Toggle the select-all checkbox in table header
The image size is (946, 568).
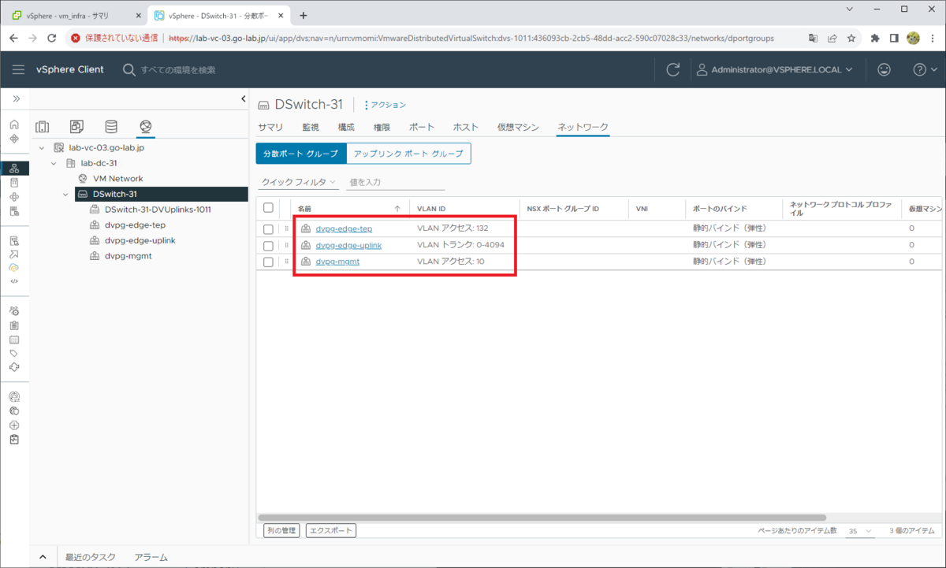click(269, 208)
